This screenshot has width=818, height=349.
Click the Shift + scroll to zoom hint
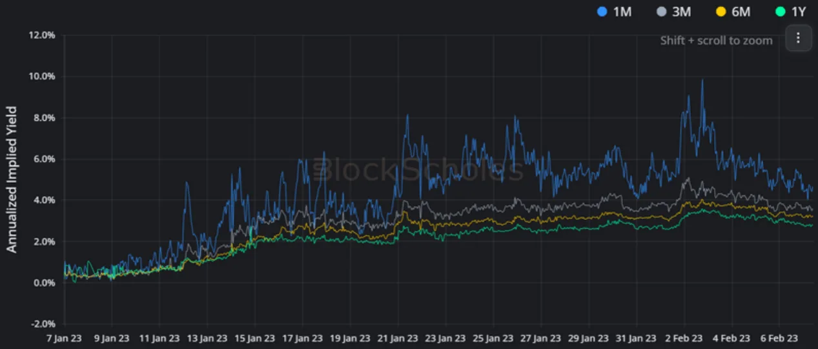716,40
